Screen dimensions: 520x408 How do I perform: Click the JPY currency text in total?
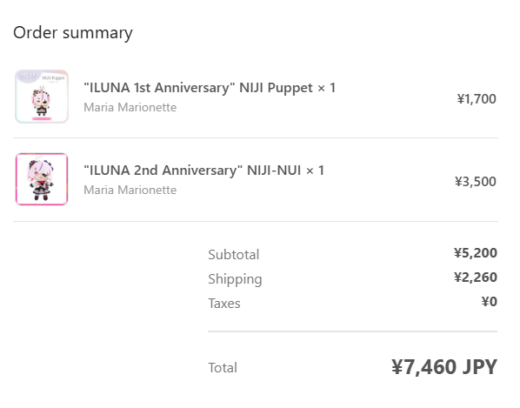coord(479,367)
